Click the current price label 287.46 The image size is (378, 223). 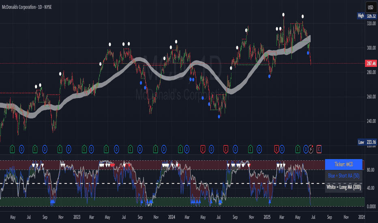click(371, 63)
